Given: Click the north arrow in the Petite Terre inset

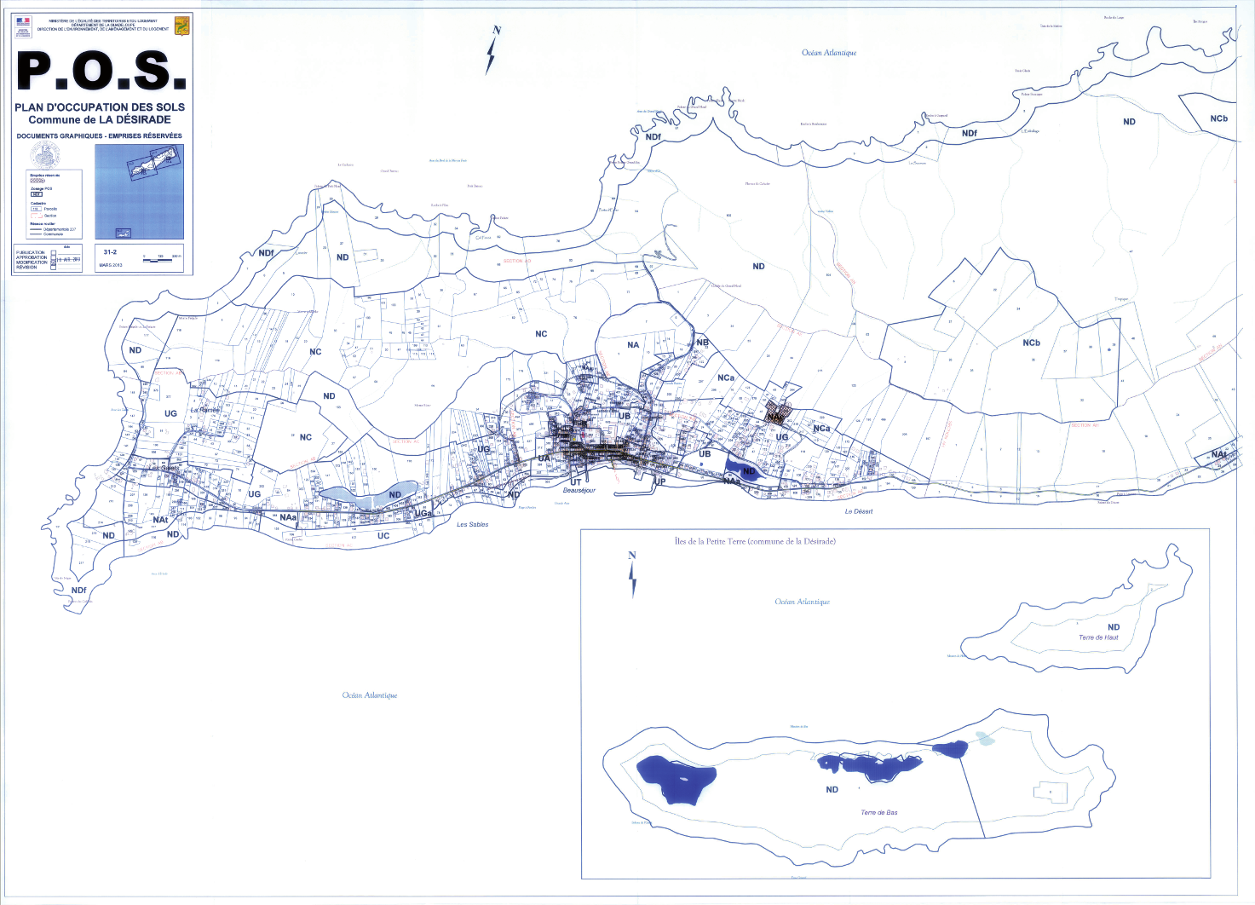Looking at the screenshot, I should (632, 574).
